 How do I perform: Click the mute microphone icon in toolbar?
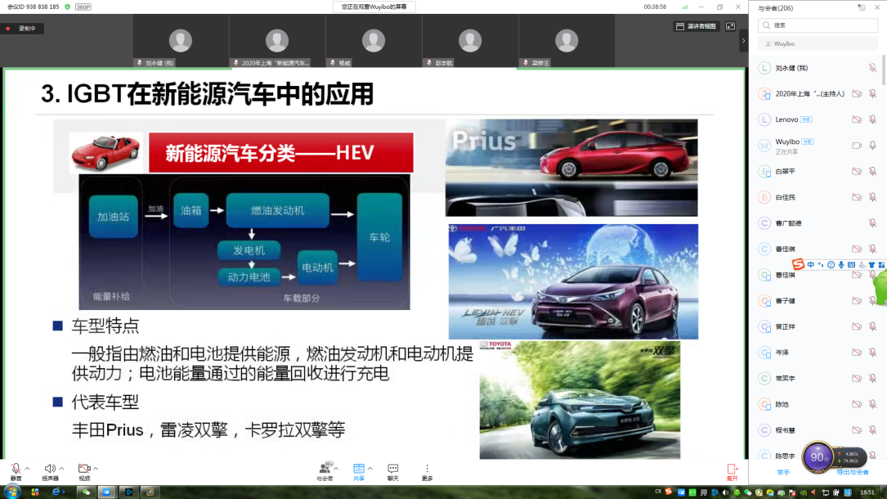point(16,469)
